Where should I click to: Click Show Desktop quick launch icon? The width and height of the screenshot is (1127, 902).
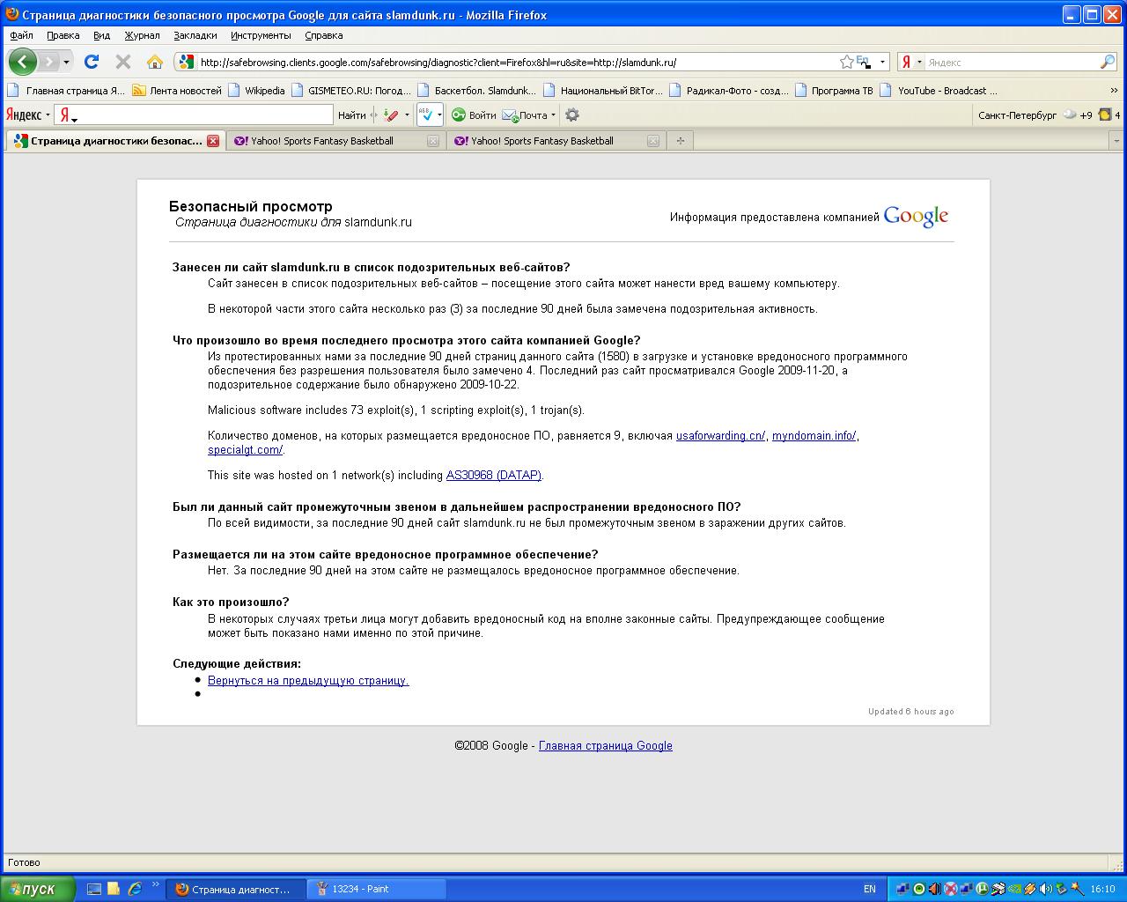pos(94,889)
